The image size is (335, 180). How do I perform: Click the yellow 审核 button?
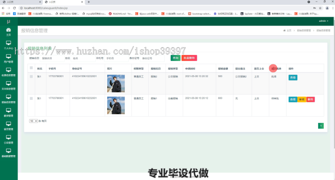coord(301,99)
